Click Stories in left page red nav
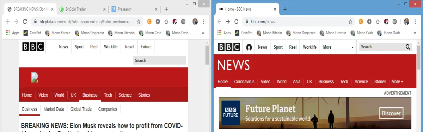Image resolution: width=423 pixels, height=132 pixels. (144, 95)
